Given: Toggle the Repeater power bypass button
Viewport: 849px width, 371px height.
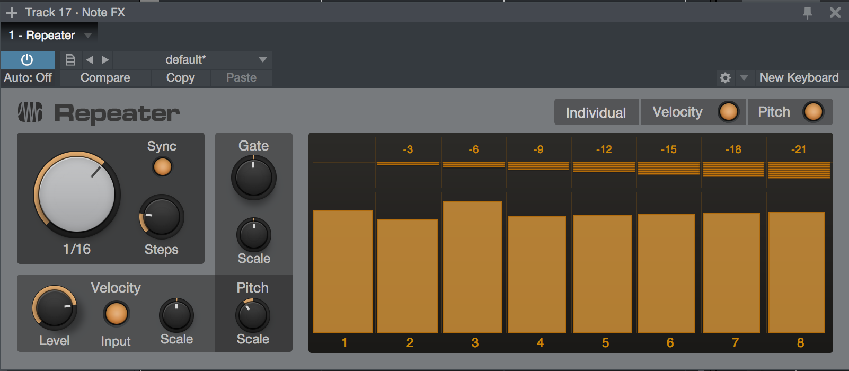Looking at the screenshot, I should tap(28, 60).
